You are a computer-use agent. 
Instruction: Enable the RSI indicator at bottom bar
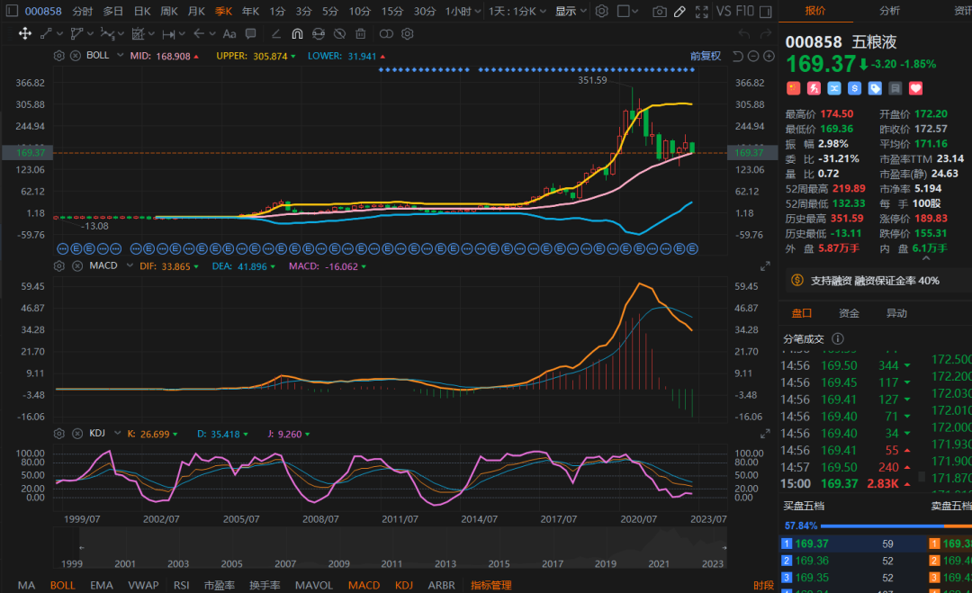point(181,585)
